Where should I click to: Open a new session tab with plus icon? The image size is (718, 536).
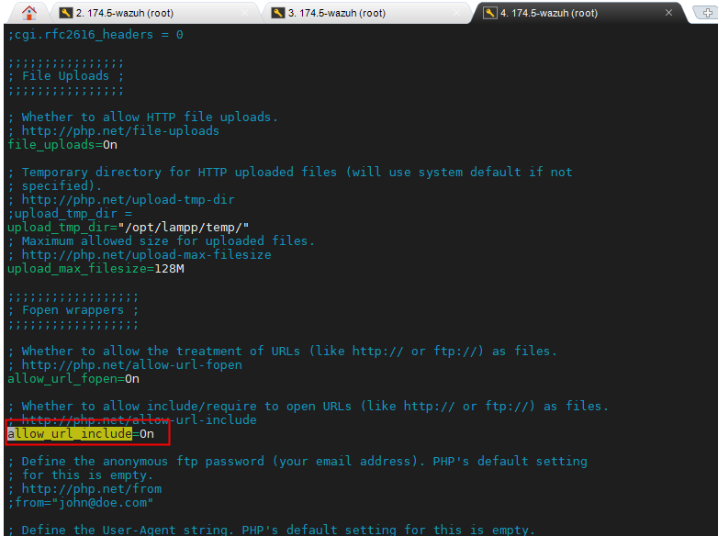(707, 13)
